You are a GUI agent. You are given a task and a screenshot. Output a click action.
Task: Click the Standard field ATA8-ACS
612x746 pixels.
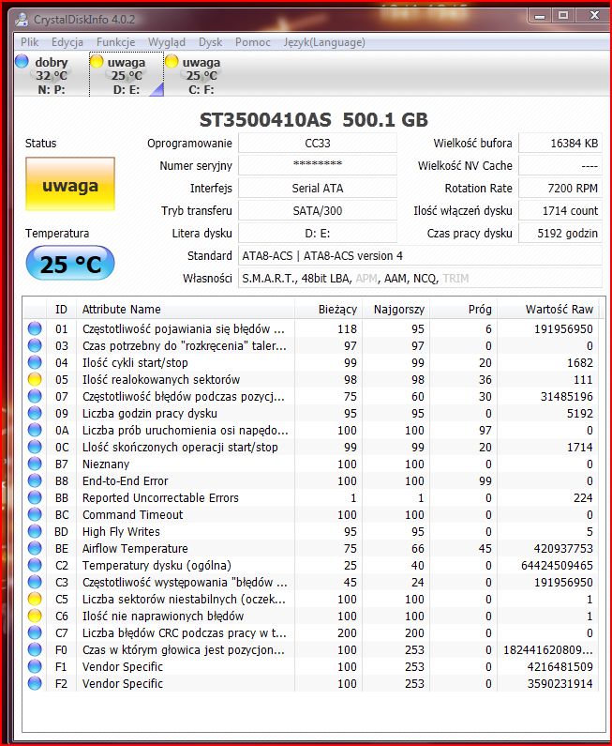[x=420, y=255]
